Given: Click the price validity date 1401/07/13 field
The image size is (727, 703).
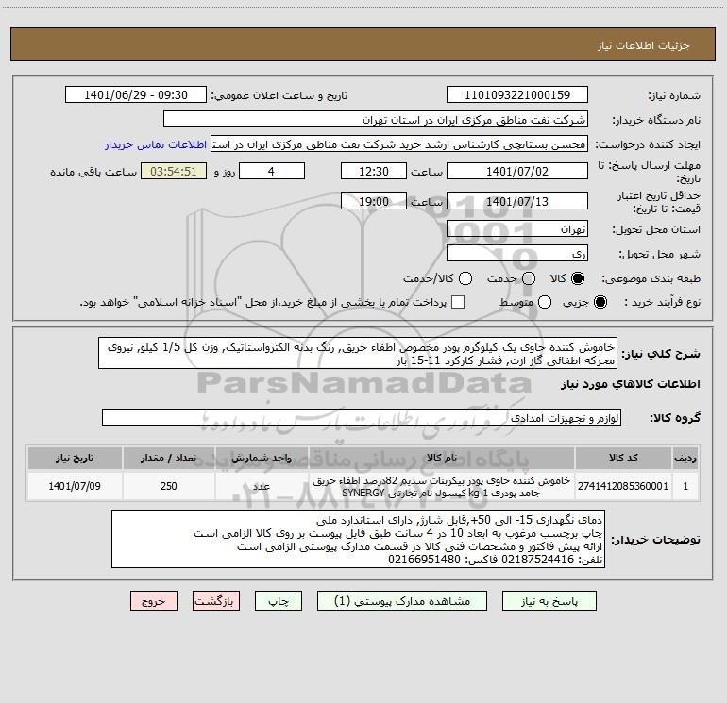Looking at the screenshot, I should (517, 201).
